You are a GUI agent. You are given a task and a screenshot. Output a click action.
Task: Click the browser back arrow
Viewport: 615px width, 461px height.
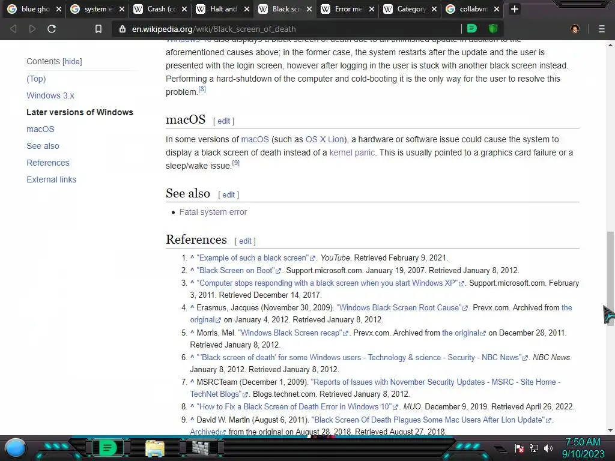13,29
